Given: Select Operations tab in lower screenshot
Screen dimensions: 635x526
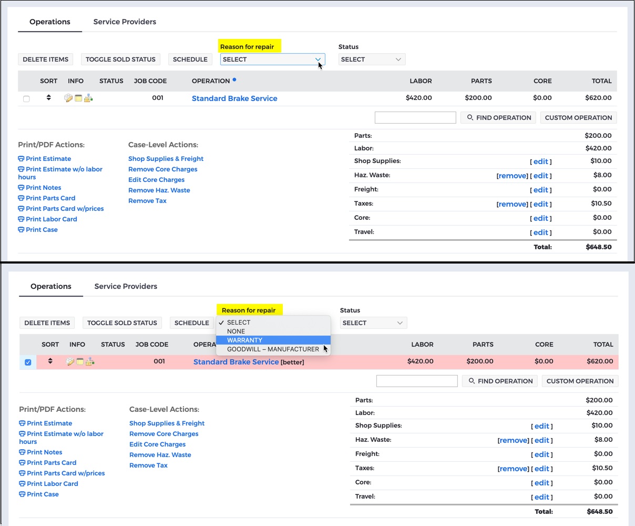Looking at the screenshot, I should click(x=51, y=287).
